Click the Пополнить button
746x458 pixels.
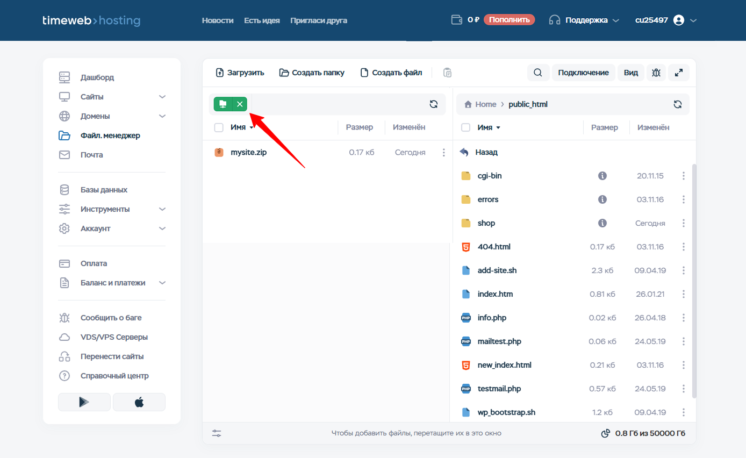pos(510,20)
